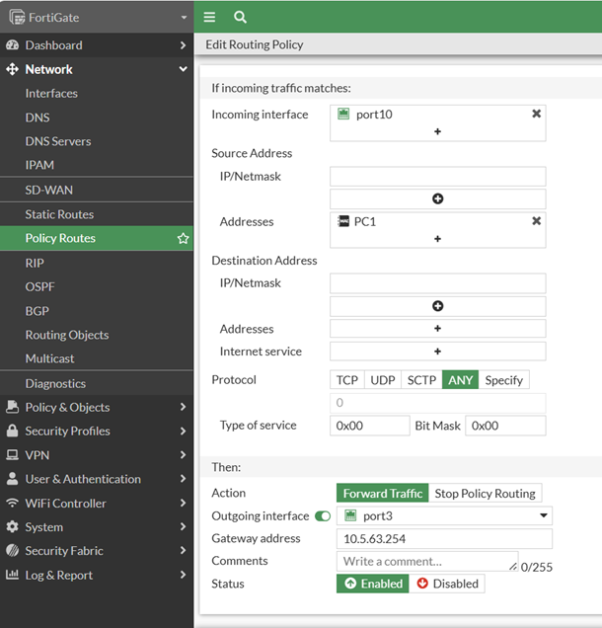Remove PC1 from source Addresses

536,221
